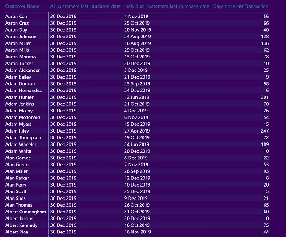Image resolution: width=286 pixels, height=237 pixels.
Task: Click the 4 Nov 2019 purchase date
Action: [x=136, y=17]
